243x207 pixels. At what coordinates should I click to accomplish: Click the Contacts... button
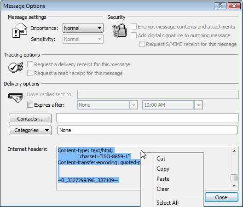point(30,119)
